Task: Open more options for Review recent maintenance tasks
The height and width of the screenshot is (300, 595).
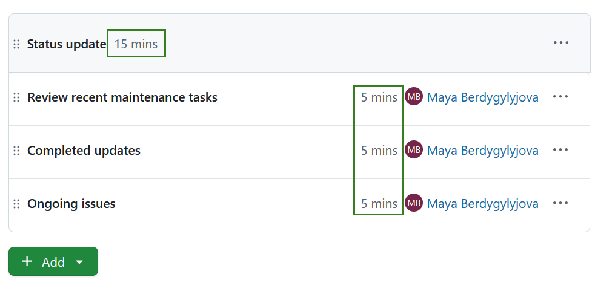Action: coord(560,97)
